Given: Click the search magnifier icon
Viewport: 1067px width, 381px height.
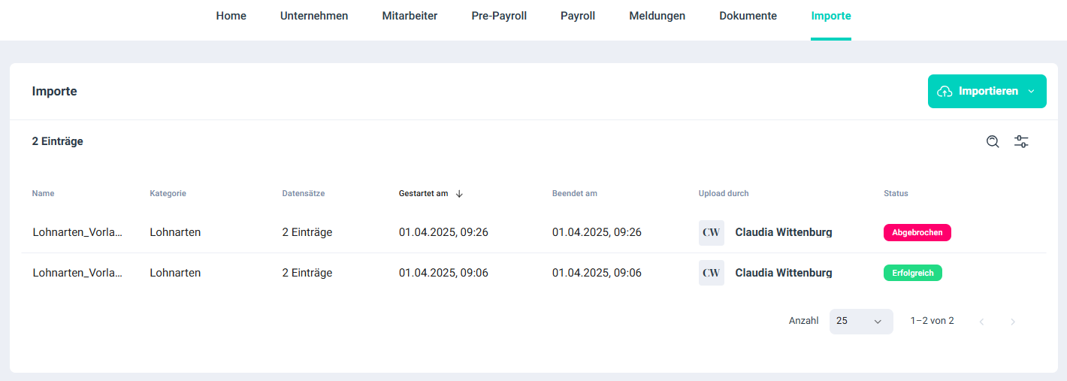Looking at the screenshot, I should (x=993, y=141).
